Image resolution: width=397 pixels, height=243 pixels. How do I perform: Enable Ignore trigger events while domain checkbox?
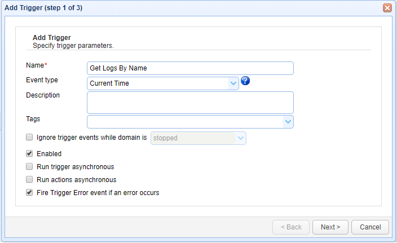tap(29, 137)
